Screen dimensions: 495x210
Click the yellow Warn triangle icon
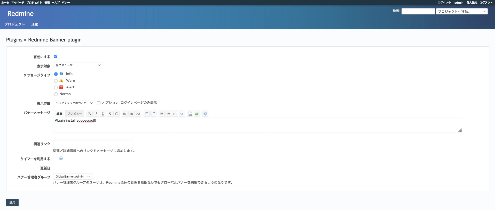61,80
